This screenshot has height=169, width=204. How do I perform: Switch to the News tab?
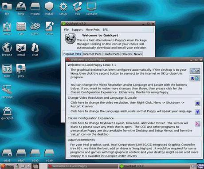click(137, 54)
